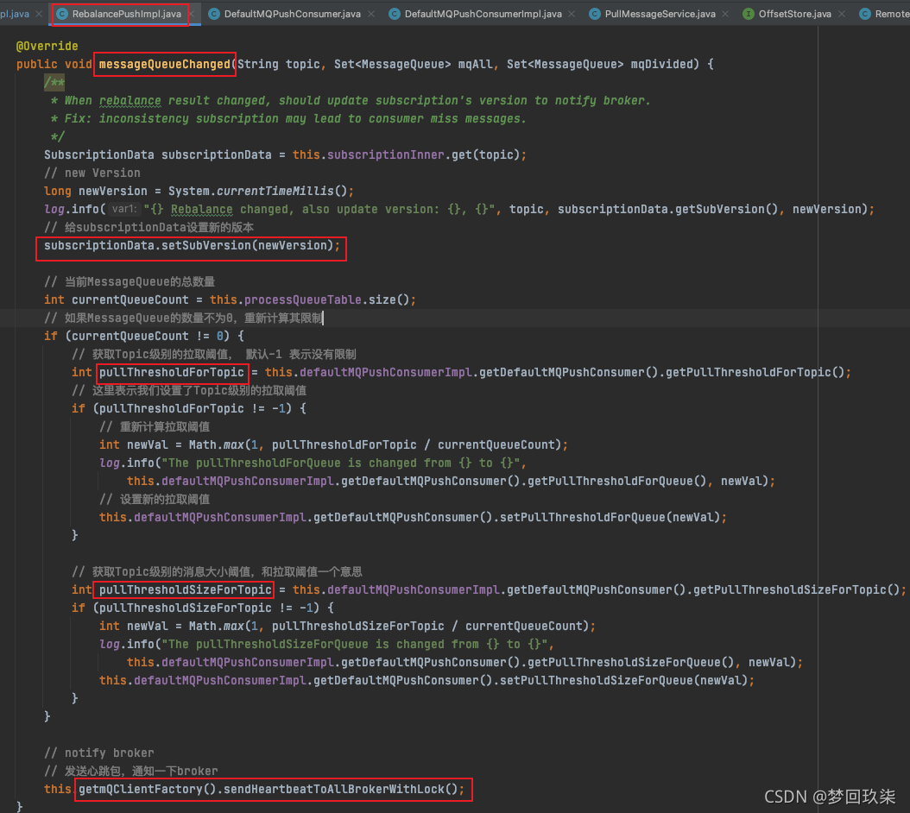Click the messageQueueChanged method name
The height and width of the screenshot is (813, 910).
[x=164, y=65]
